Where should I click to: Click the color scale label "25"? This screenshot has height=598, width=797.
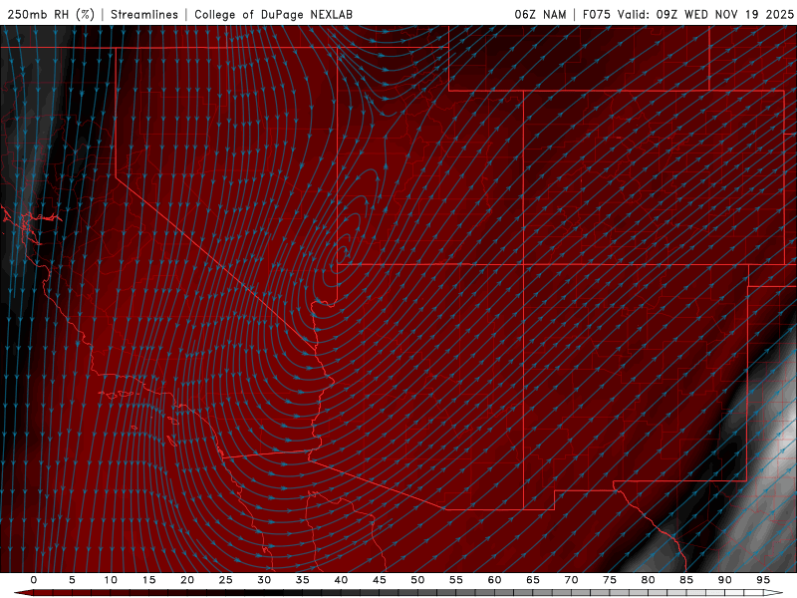coord(226,580)
